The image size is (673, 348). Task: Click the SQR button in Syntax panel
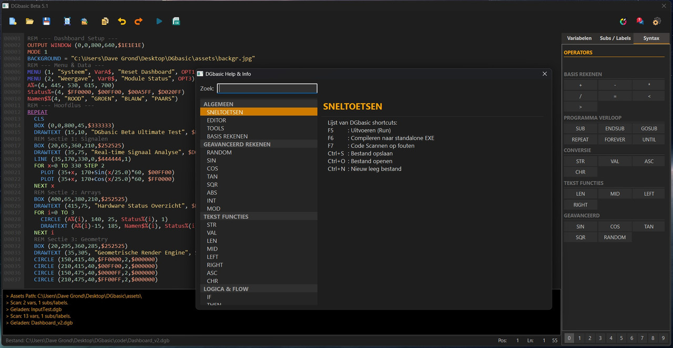pyautogui.click(x=580, y=238)
